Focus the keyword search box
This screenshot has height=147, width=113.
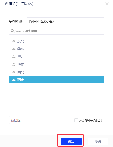[x=57, y=31]
